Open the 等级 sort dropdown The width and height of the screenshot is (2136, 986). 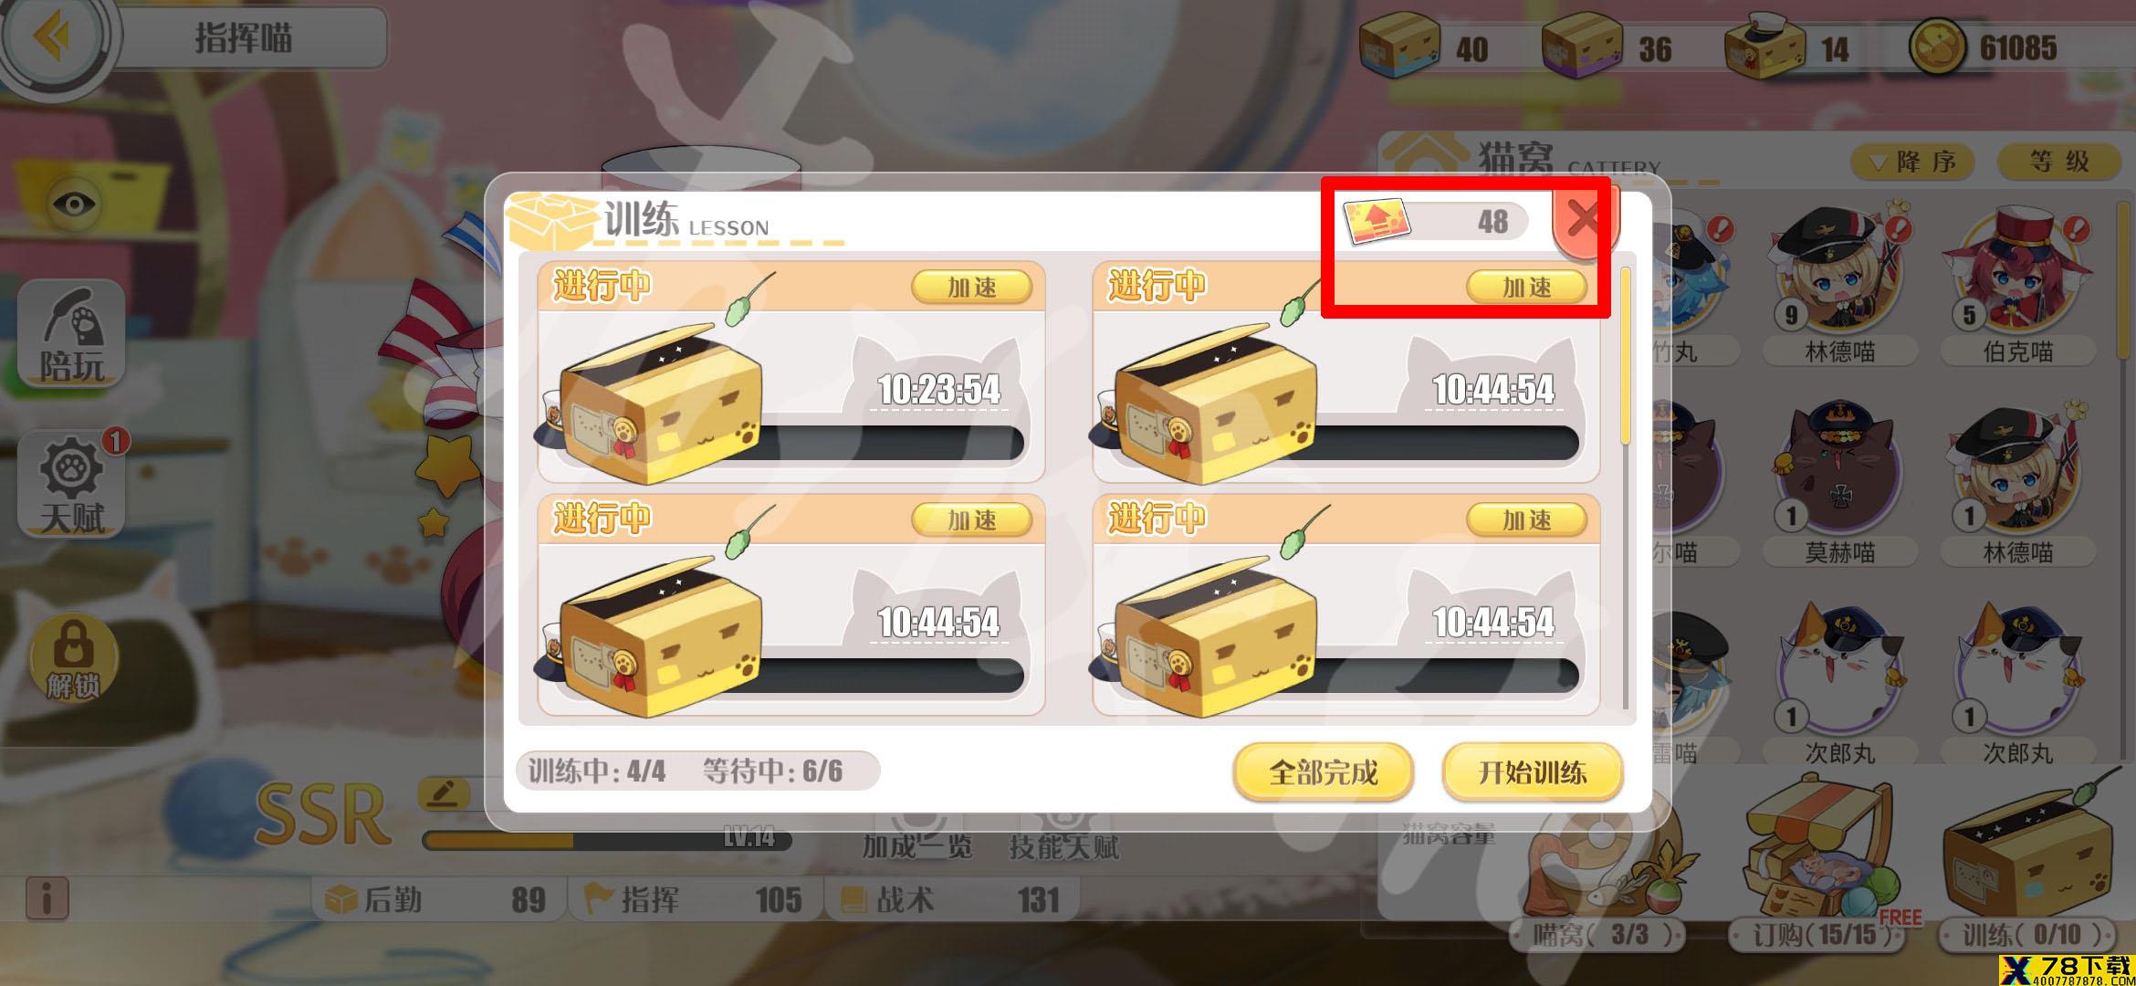(2059, 163)
